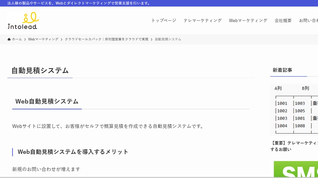The width and height of the screenshot is (318, 178).
Task: Follow the Webマーケティング breadcrumb link
Action: pos(43,39)
